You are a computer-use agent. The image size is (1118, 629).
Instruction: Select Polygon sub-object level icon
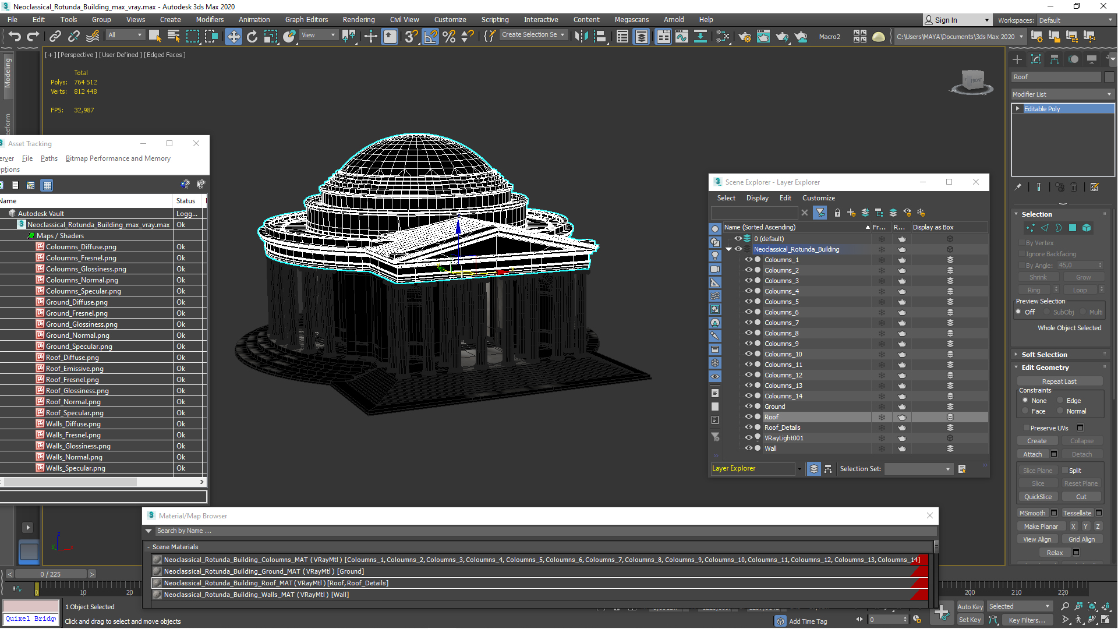[1073, 228]
